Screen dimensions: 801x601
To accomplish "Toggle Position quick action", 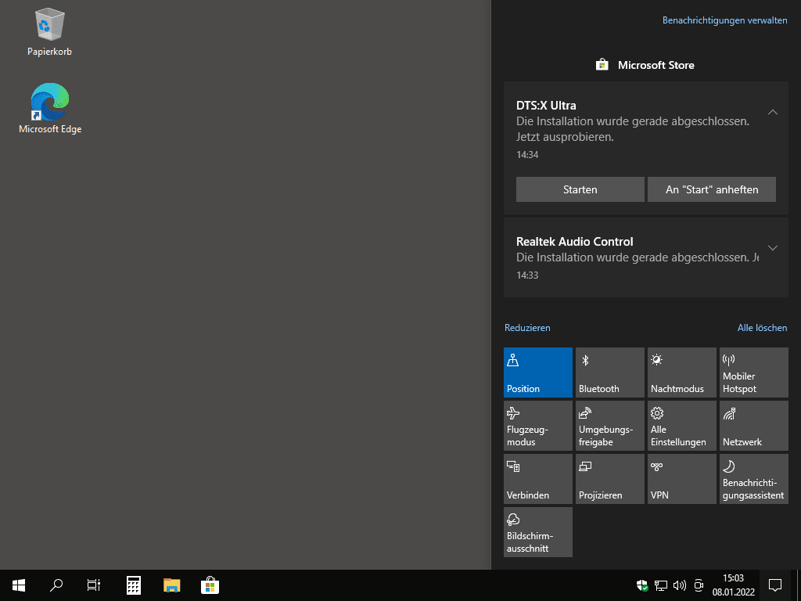I will pos(538,372).
